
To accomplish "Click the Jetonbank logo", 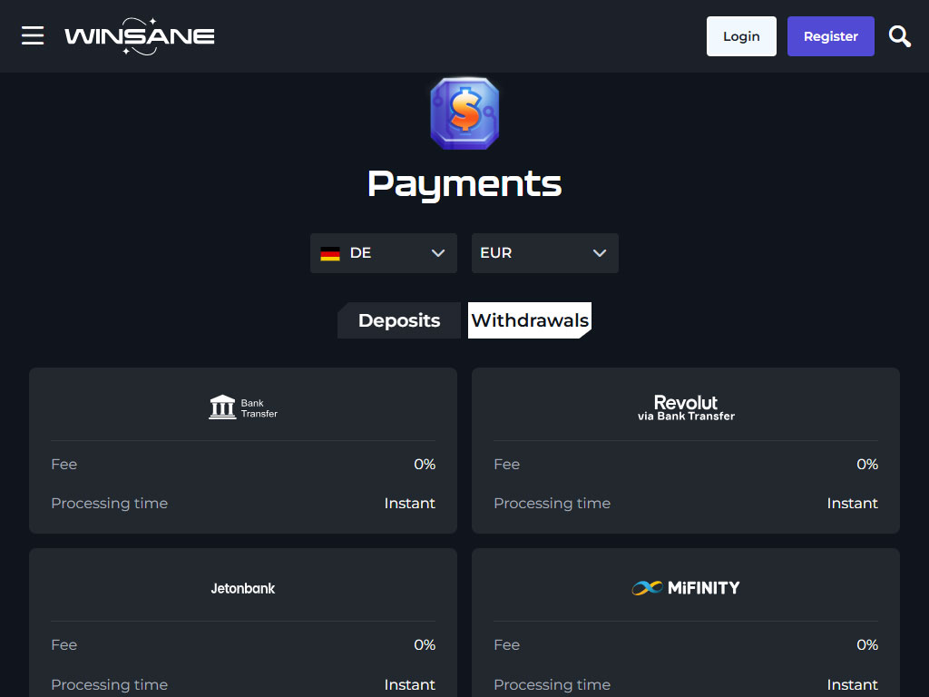I will [x=243, y=588].
